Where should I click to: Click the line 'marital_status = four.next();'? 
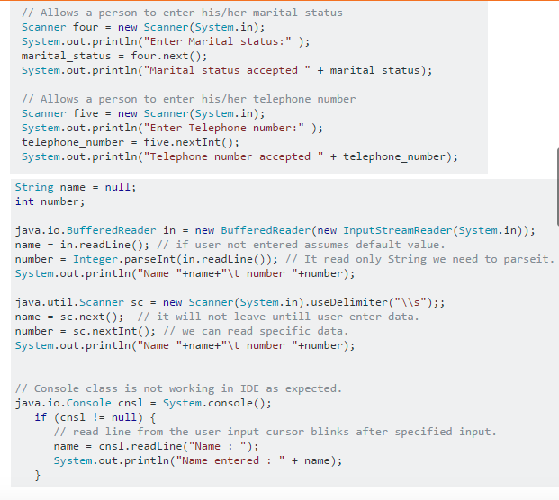[114, 56]
